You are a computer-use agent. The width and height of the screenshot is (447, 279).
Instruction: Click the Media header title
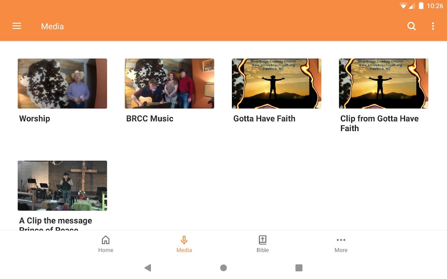point(52,26)
